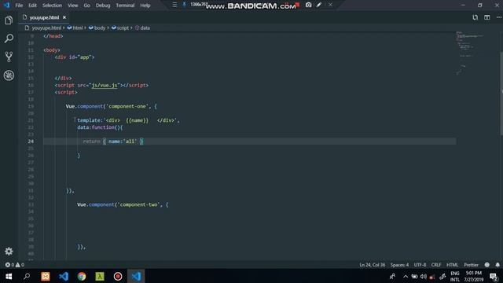503x283 pixels.
Task: Click 'component-two' string in code
Action: pyautogui.click(x=139, y=204)
